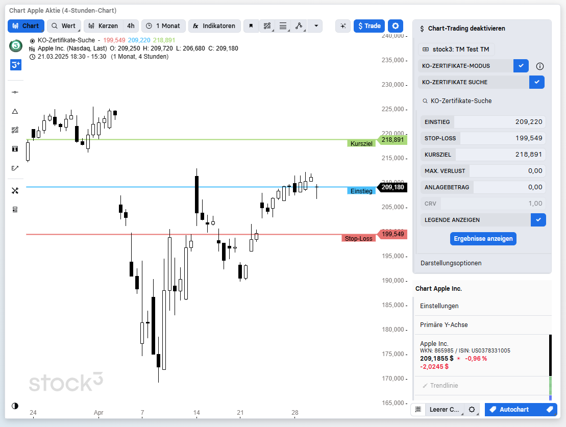Click the red Stop-Loss line label

[358, 239]
